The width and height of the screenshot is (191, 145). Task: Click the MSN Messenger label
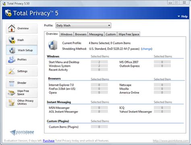click(x=59, y=108)
